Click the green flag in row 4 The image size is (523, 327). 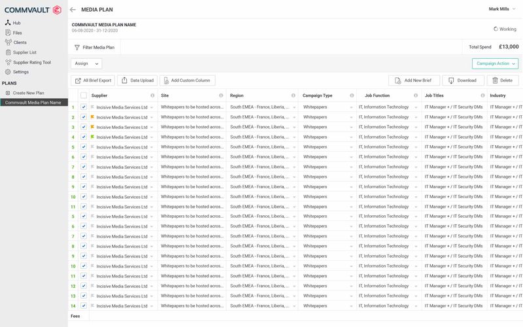pyautogui.click(x=92, y=137)
